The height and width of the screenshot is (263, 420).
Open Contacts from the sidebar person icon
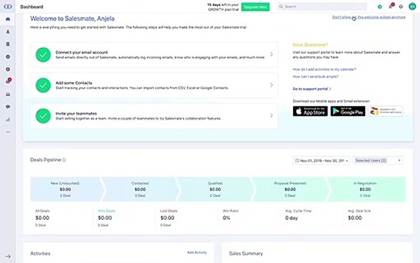[x=8, y=32]
